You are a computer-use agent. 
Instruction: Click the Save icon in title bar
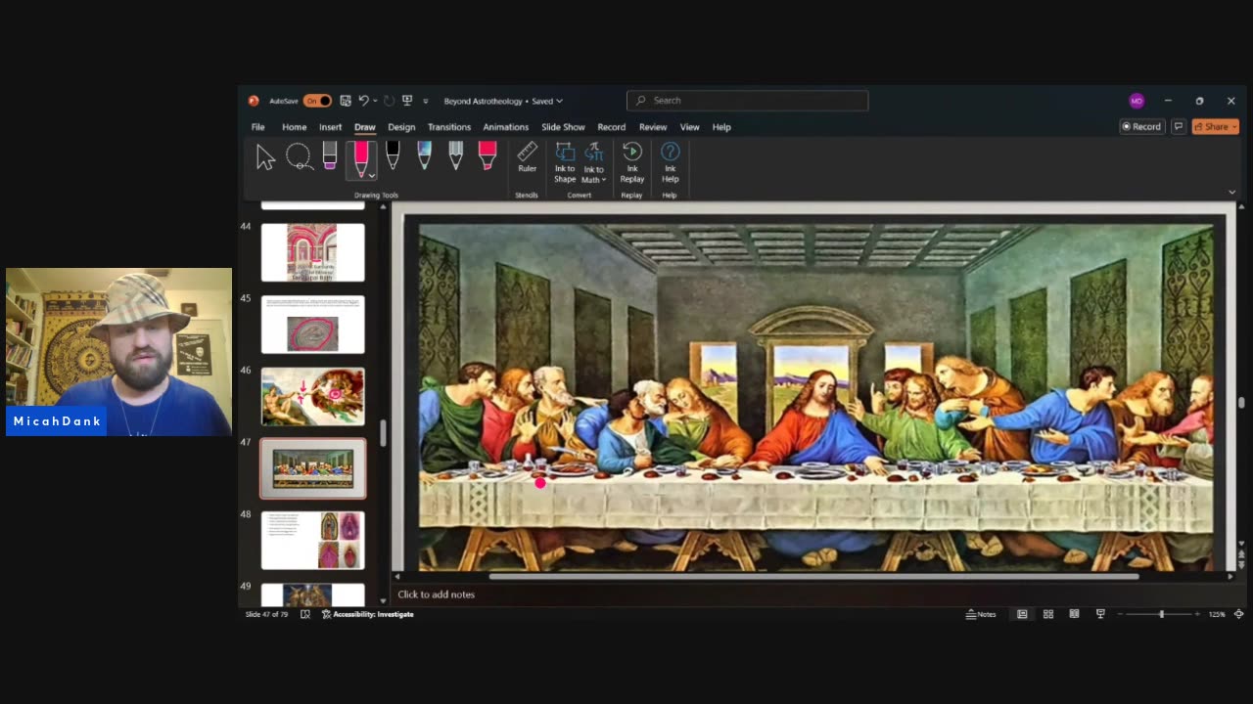coord(346,101)
